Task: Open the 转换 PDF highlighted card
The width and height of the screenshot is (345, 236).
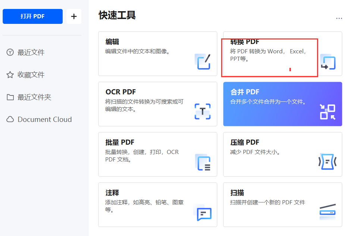Action: tap(269, 54)
